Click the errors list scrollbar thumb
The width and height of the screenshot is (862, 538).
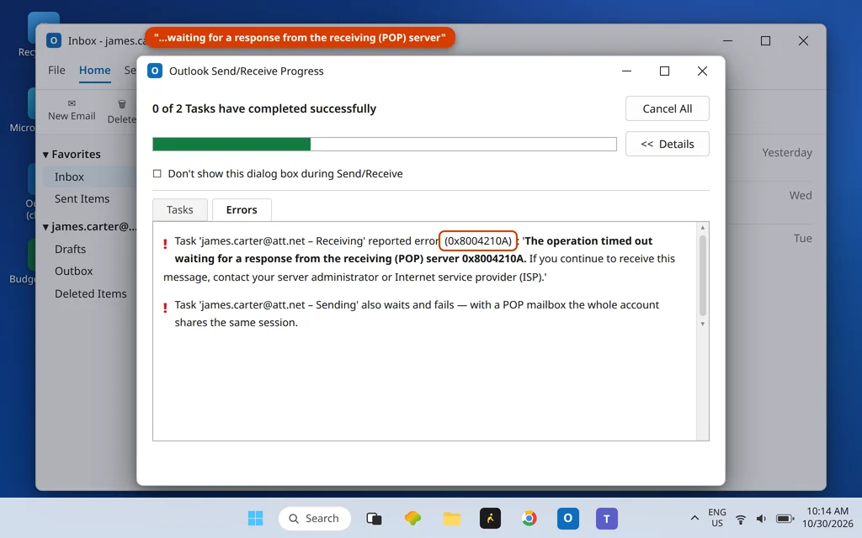(702, 275)
